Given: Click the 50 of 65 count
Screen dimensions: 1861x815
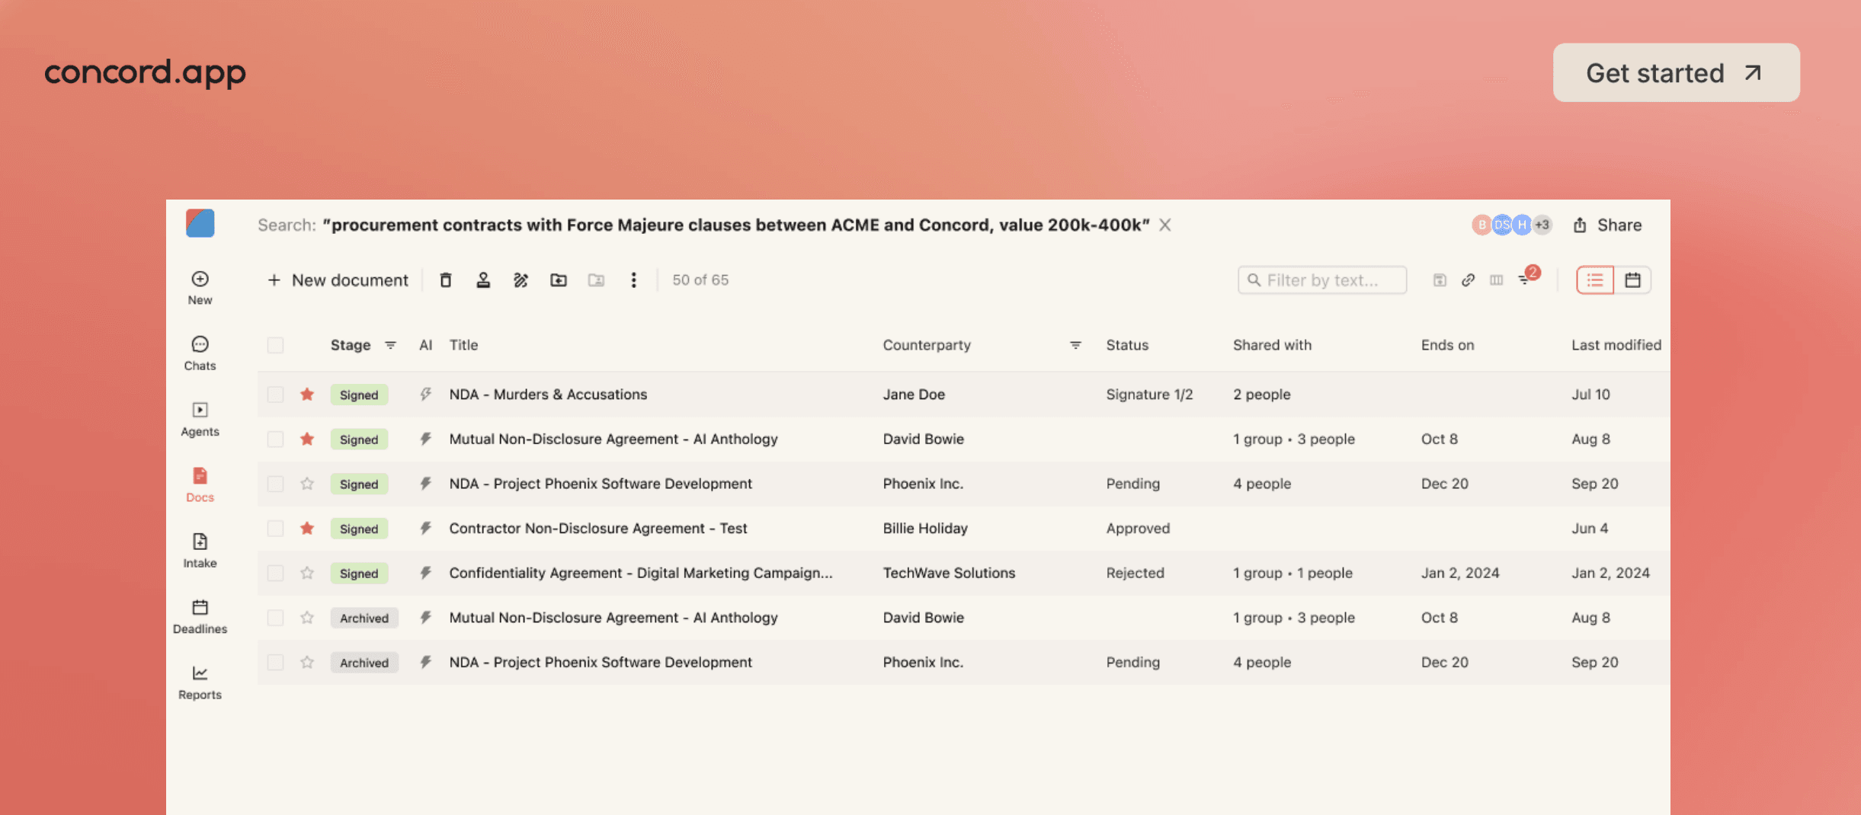Looking at the screenshot, I should 700,280.
